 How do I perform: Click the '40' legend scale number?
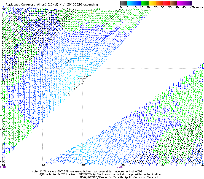click(177, 7)
